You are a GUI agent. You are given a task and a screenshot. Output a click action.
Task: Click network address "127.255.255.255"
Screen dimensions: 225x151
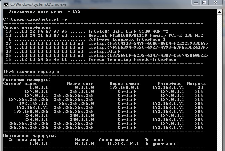coord(28,100)
